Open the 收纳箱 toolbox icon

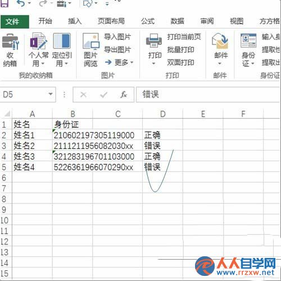(10, 42)
